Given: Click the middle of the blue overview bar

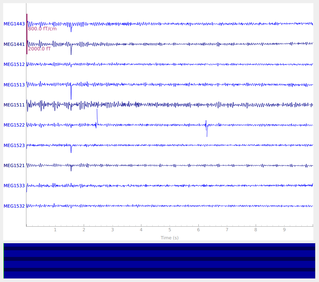Looking at the screenshot, I should point(159,261).
